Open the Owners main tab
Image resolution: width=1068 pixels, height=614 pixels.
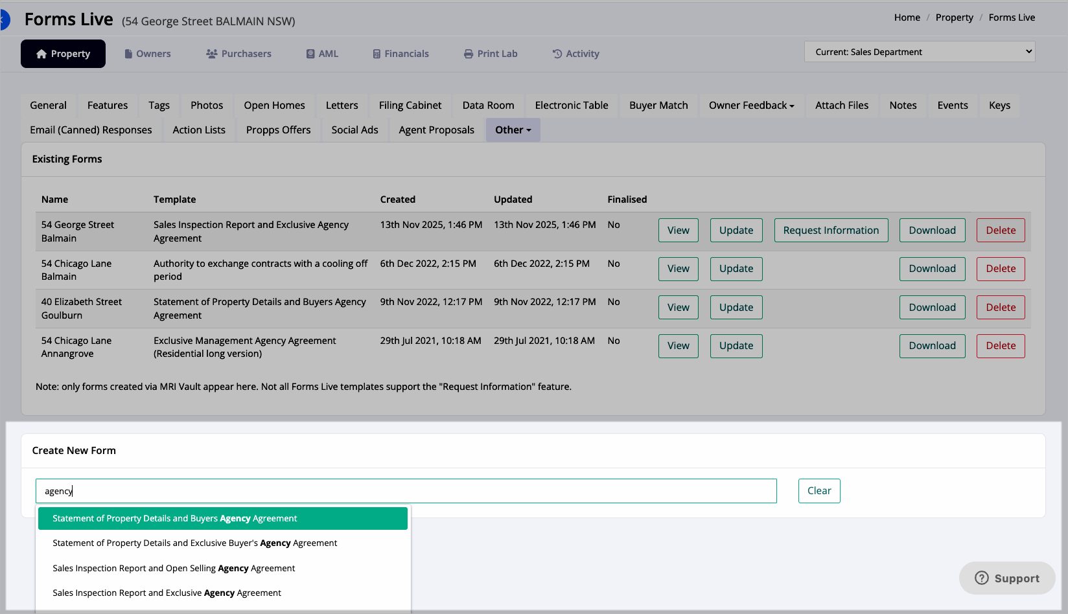pyautogui.click(x=147, y=54)
